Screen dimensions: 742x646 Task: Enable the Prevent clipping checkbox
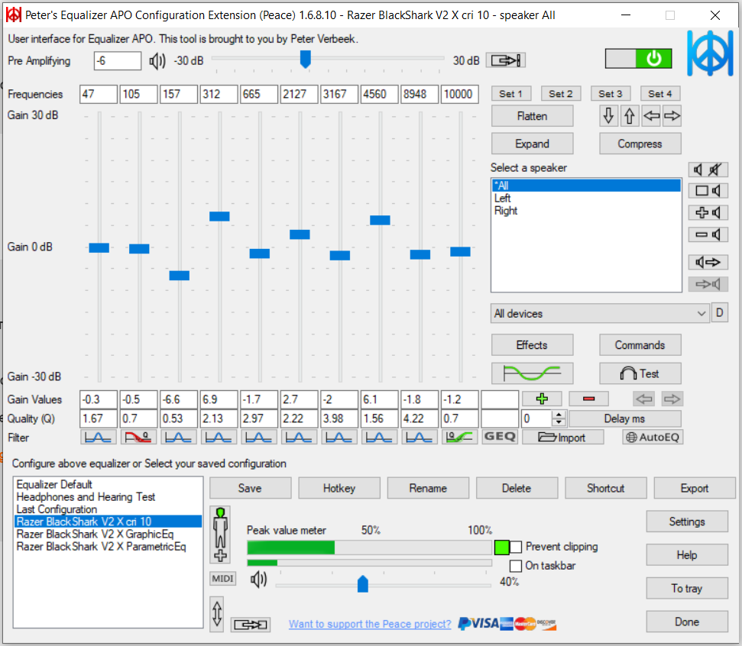pyautogui.click(x=516, y=547)
